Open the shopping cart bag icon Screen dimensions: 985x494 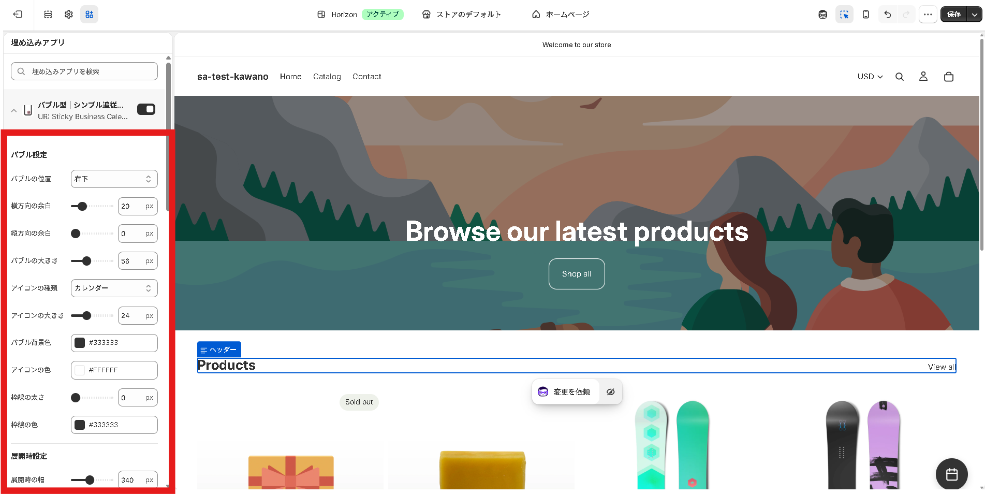[x=949, y=77]
